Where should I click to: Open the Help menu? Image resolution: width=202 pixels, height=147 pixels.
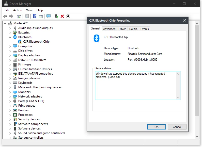tap(40, 10)
